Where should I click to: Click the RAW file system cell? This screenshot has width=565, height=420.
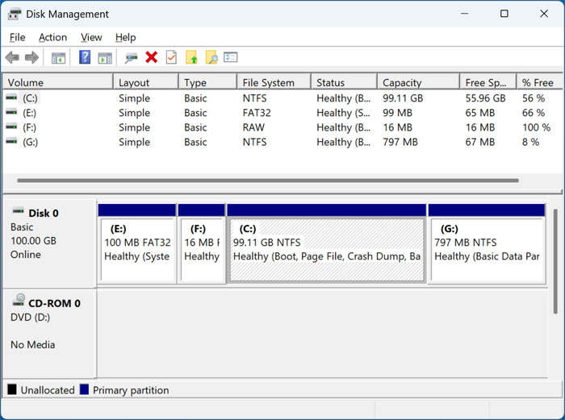(253, 127)
